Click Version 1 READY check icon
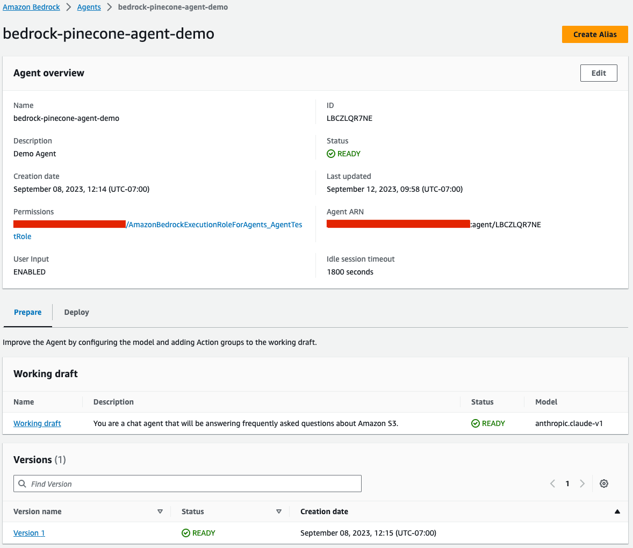633x548 pixels. pyautogui.click(x=186, y=533)
